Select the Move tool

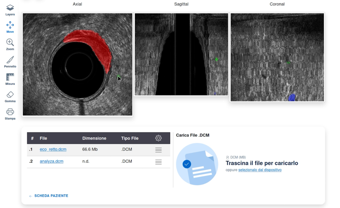(10, 27)
